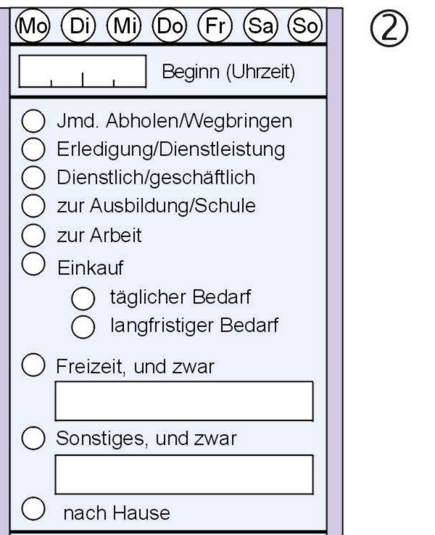This screenshot has width=435, height=535.
Task: Select the Di weekday circle
Action: coord(78,25)
